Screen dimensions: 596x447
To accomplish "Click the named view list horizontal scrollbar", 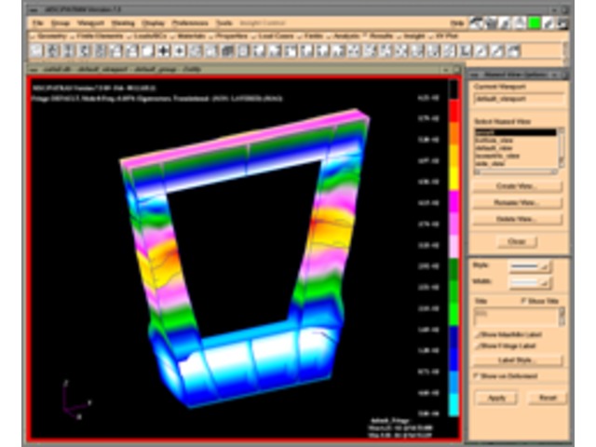I will [x=515, y=172].
